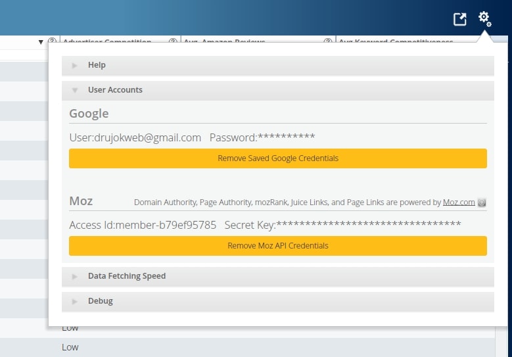Click the Google user email drujokweb@gmail.com

[147, 137]
